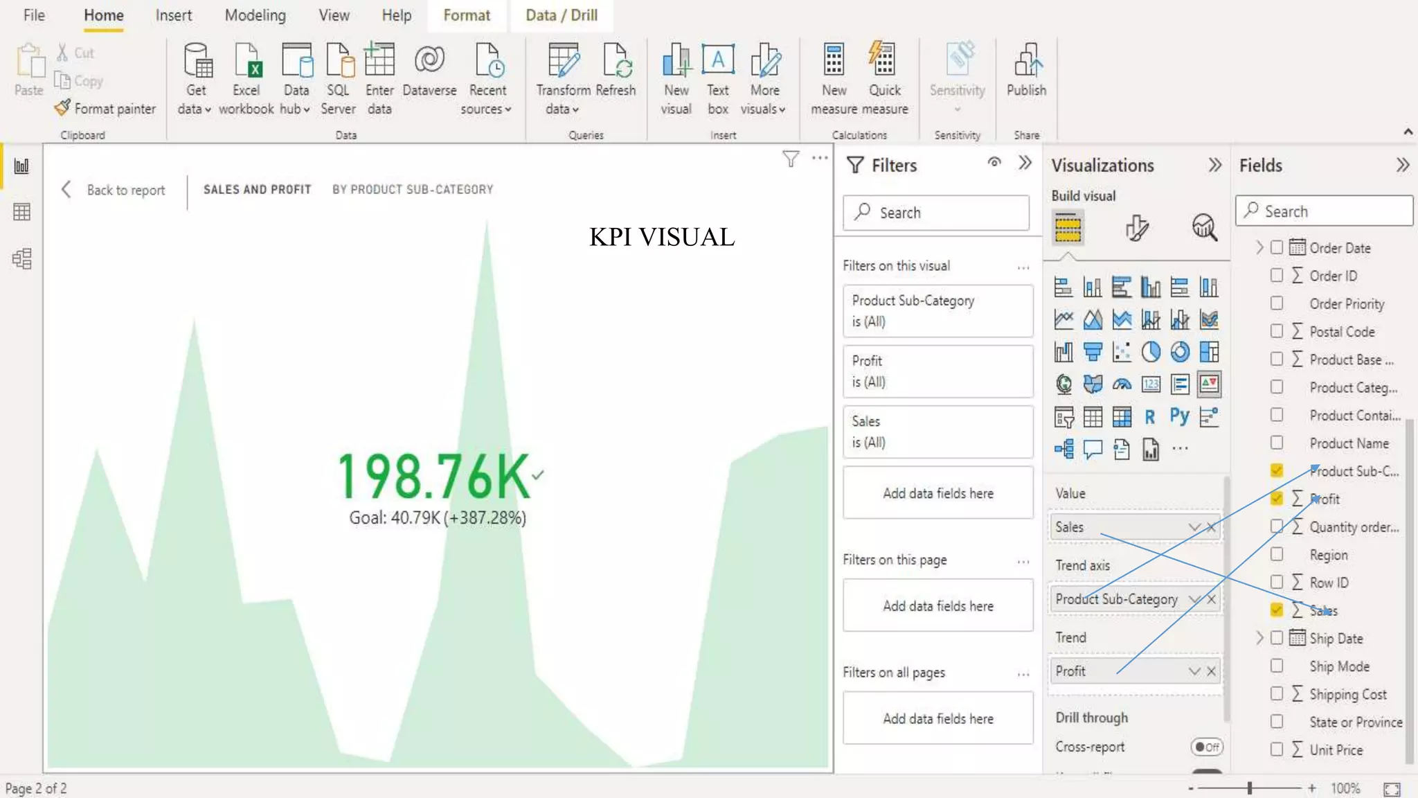Click Fit to page icon

(1392, 789)
